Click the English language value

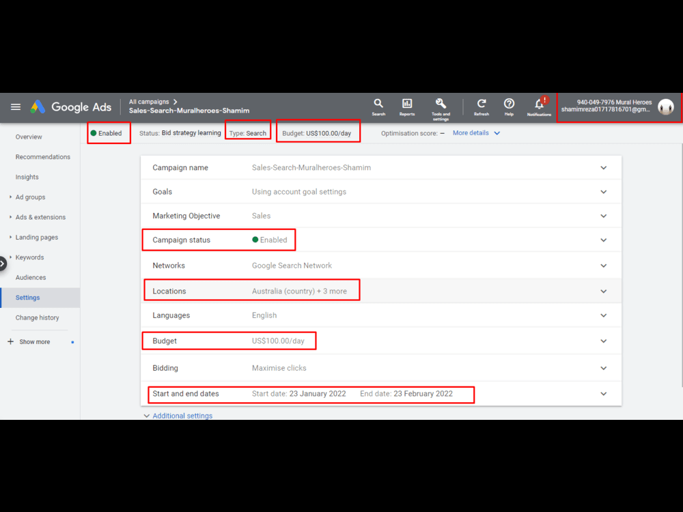pyautogui.click(x=264, y=315)
